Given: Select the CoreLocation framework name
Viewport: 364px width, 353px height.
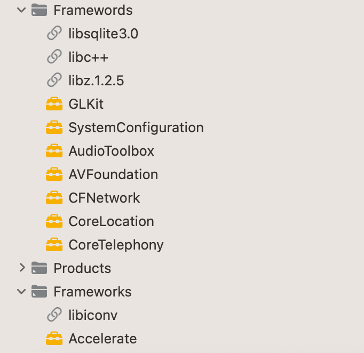Looking at the screenshot, I should (x=111, y=221).
